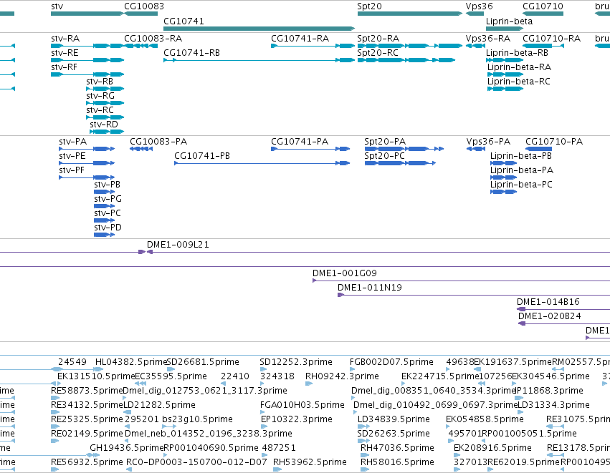Click protein Spt20-PA
The width and height of the screenshot is (610, 473).
pyautogui.click(x=404, y=149)
